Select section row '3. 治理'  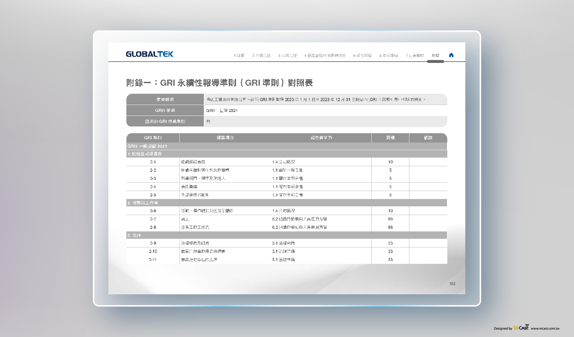coord(287,235)
